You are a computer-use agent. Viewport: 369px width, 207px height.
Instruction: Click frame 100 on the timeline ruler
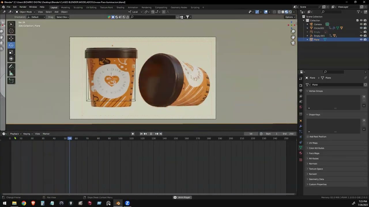[x=120, y=138]
